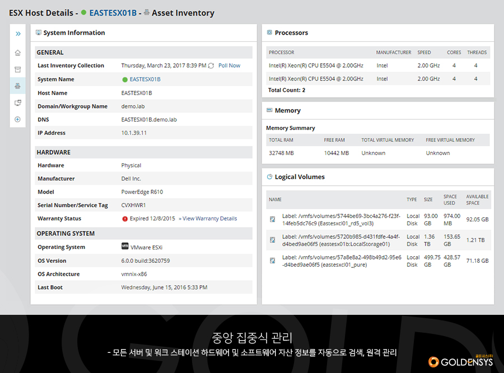
Task: Click OS version 6.0.0 build:3620759
Action: pyautogui.click(x=145, y=261)
